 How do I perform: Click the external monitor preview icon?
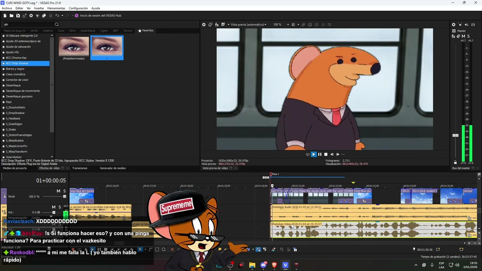pyautogui.click(x=210, y=24)
